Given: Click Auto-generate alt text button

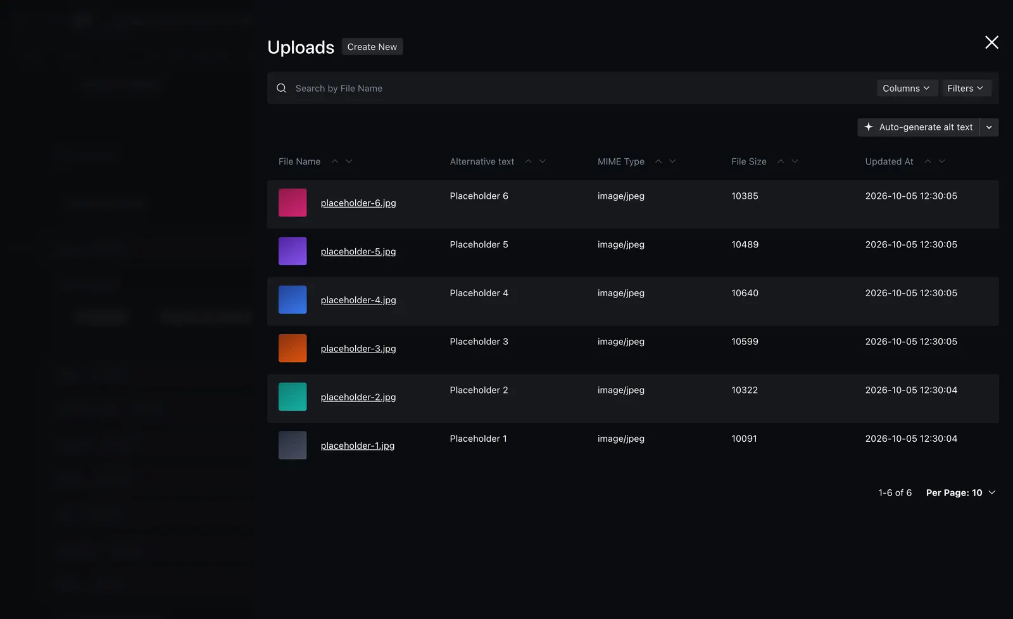Looking at the screenshot, I should 919,127.
